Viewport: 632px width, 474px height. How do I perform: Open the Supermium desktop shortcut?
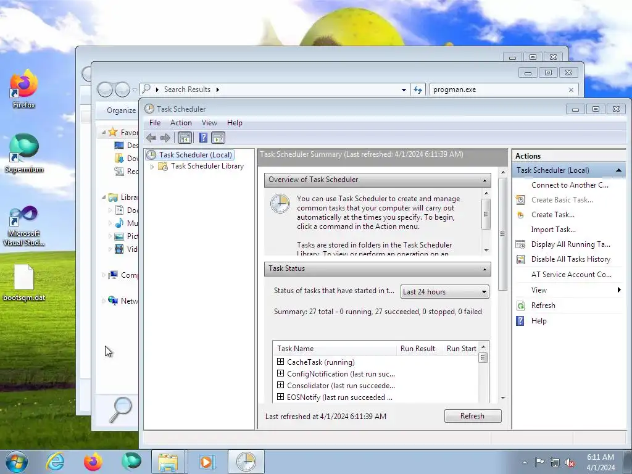click(x=24, y=153)
